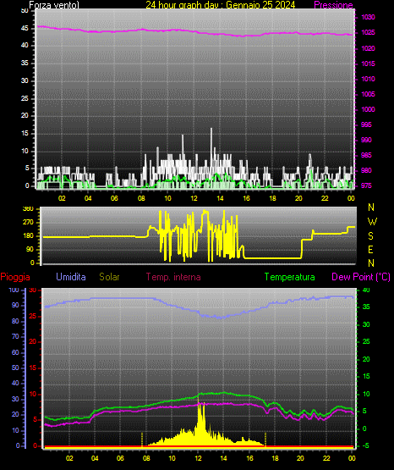The image size is (394, 470).
Task: Click the '1020' pressure axis value
Action: pyautogui.click(x=368, y=48)
